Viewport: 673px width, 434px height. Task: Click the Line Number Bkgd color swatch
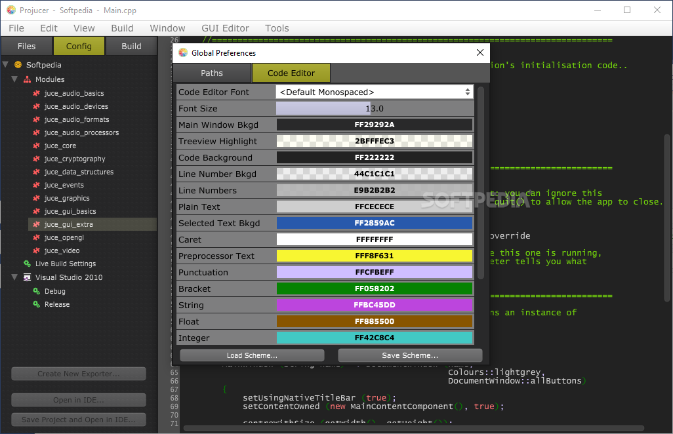pos(375,174)
